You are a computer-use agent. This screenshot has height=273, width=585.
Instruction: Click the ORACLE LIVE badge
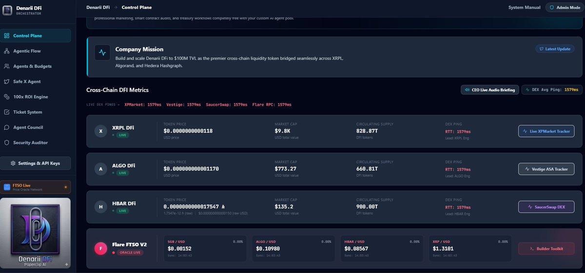(x=129, y=253)
